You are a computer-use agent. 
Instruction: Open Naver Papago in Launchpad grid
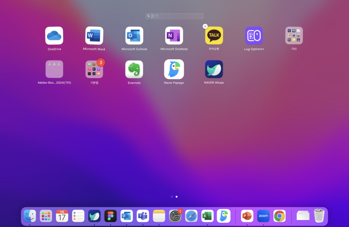point(174,69)
